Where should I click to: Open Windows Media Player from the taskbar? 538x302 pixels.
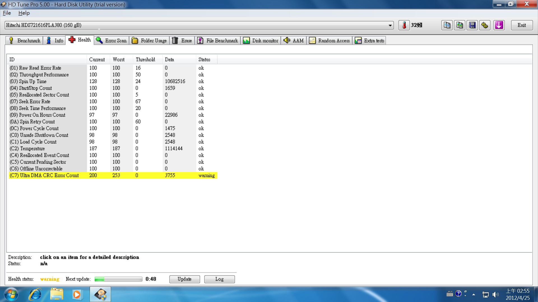[77, 294]
